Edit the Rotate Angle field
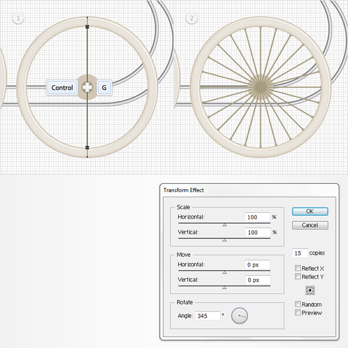Viewport: 348px width, 348px height. tap(208, 316)
